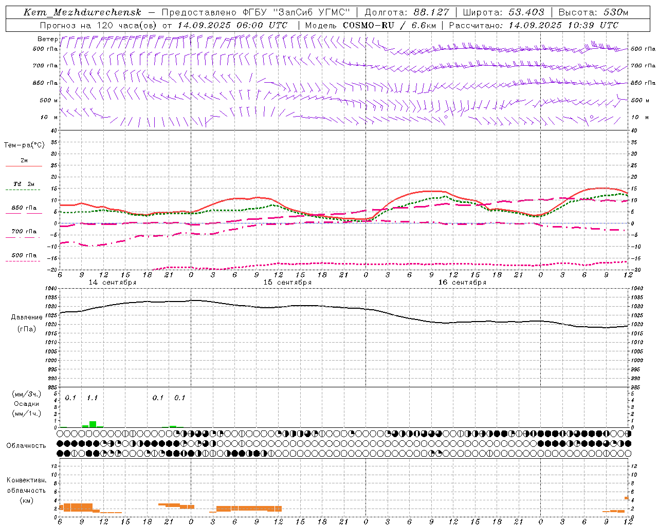This screenshot has width=658, height=526.
Task: Click the Ветер panel label
Action: (x=47, y=39)
